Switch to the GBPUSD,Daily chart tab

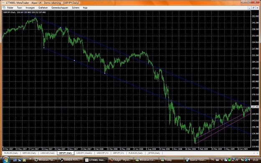(29, 153)
